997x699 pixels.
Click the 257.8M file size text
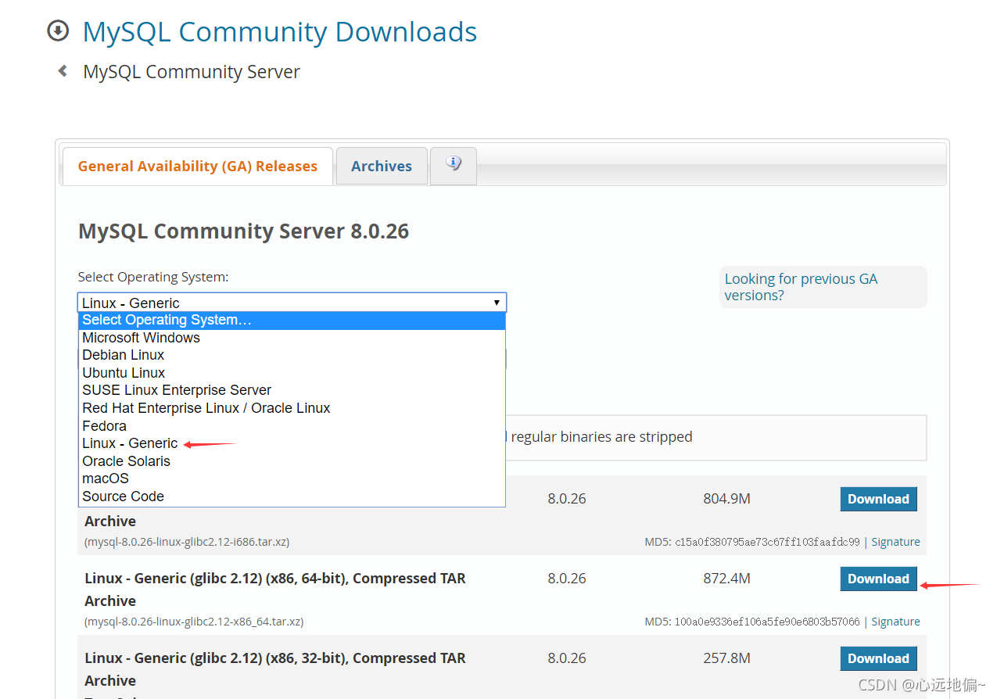726,658
